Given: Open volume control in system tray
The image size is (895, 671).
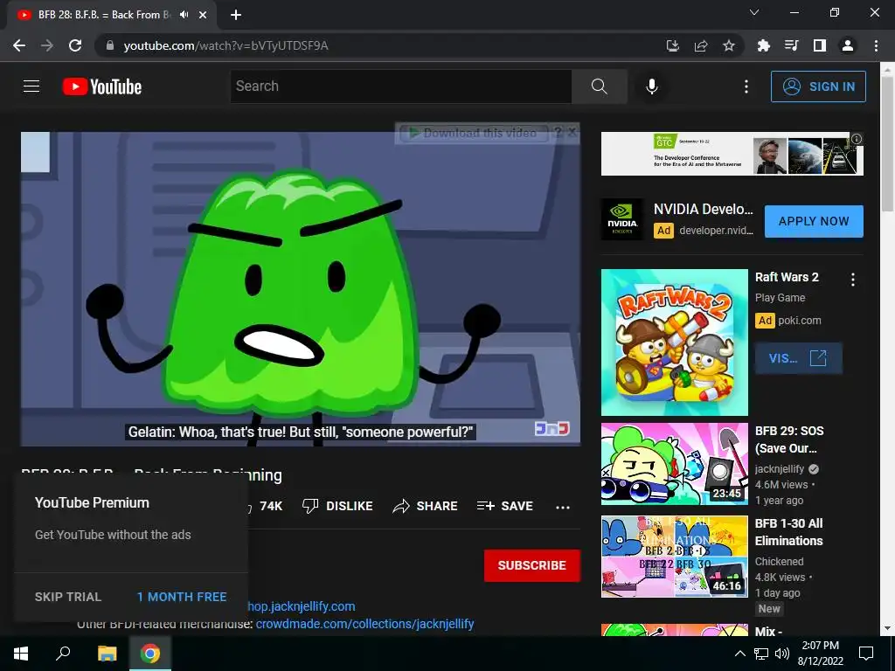Looking at the screenshot, I should click(x=782, y=654).
